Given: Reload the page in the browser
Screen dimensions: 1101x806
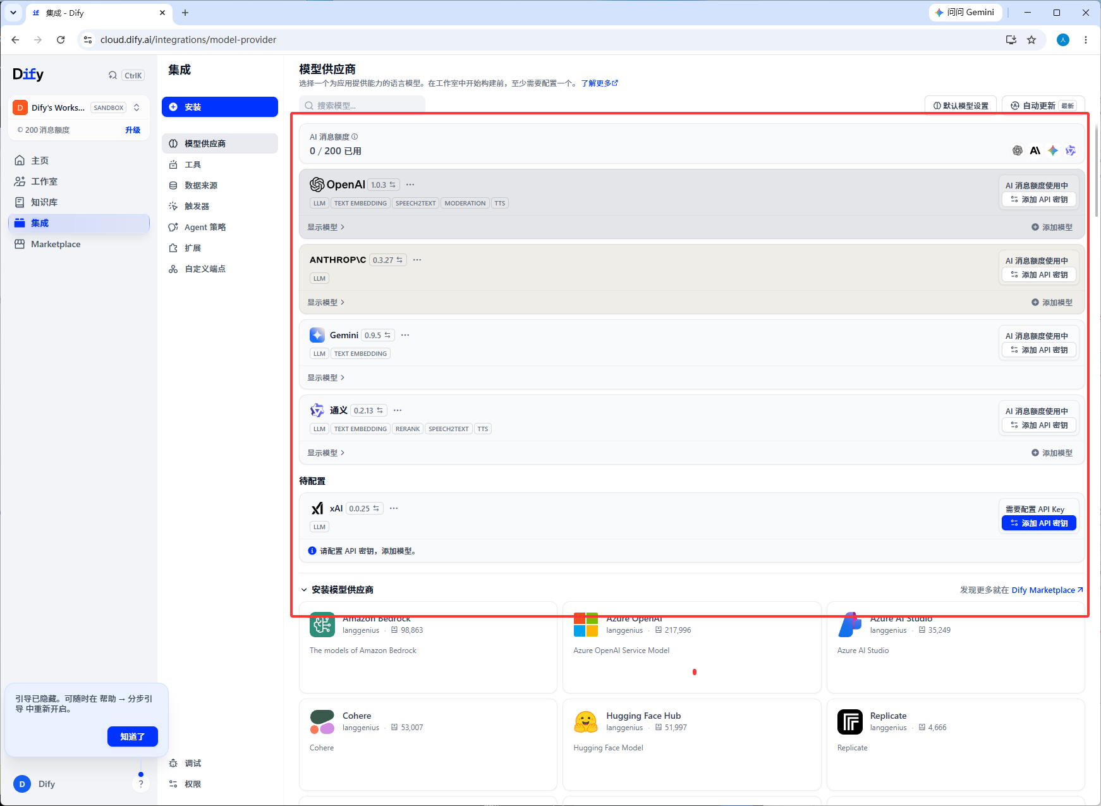Looking at the screenshot, I should [x=61, y=40].
